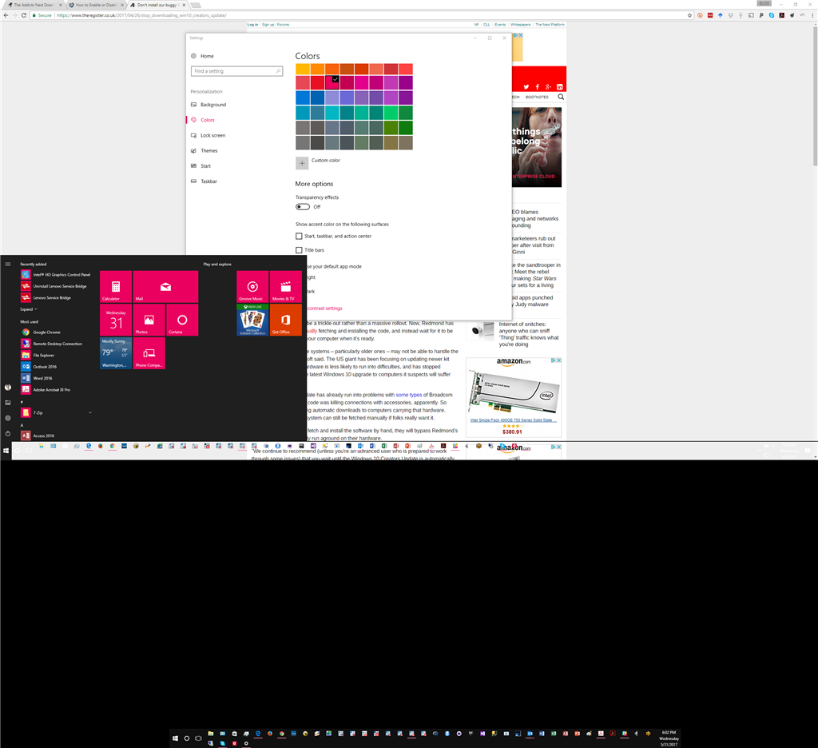The height and width of the screenshot is (748, 818).
Task: Launch Word 2016 from Start menu
Action: coord(43,378)
